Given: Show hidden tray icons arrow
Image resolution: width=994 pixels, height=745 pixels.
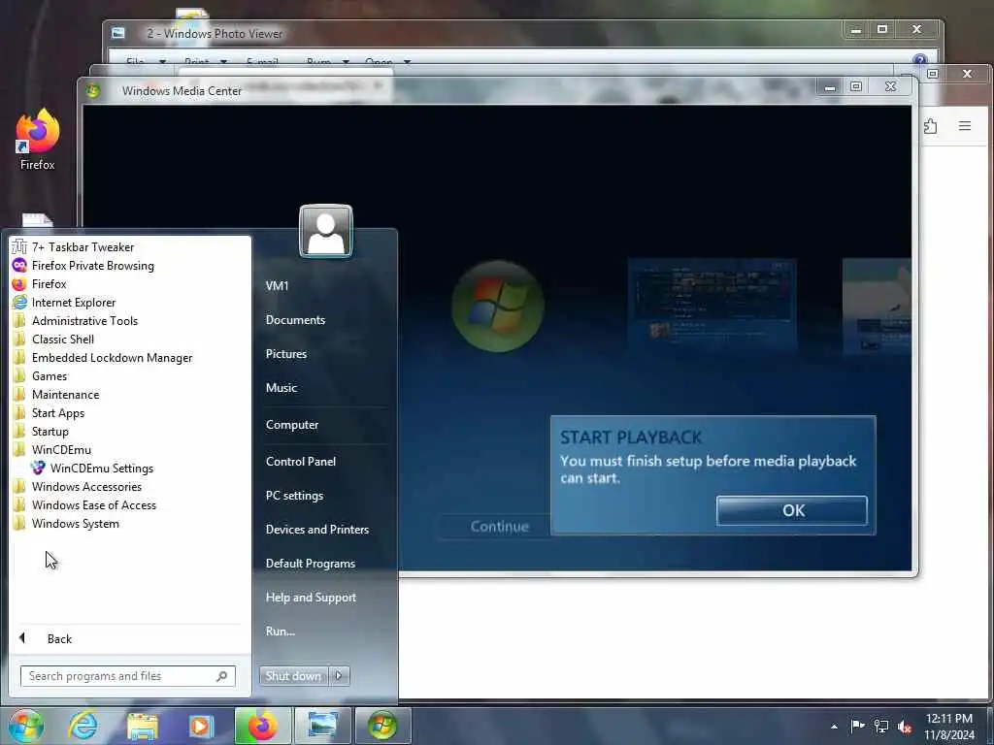Looking at the screenshot, I should [x=834, y=727].
